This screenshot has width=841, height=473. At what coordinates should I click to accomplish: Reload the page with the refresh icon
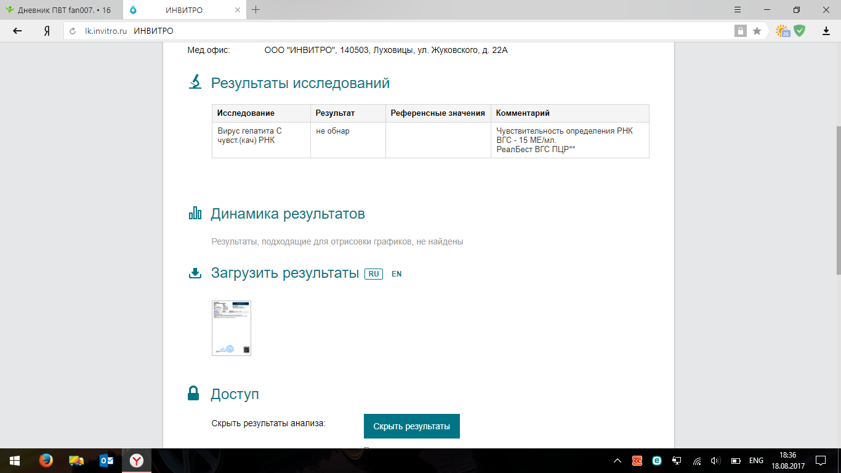(x=73, y=31)
